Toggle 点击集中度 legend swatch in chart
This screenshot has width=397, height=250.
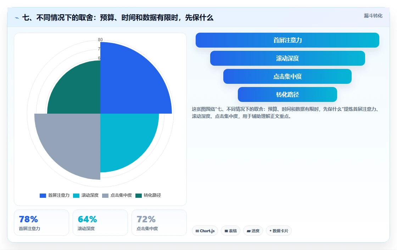coord(105,195)
